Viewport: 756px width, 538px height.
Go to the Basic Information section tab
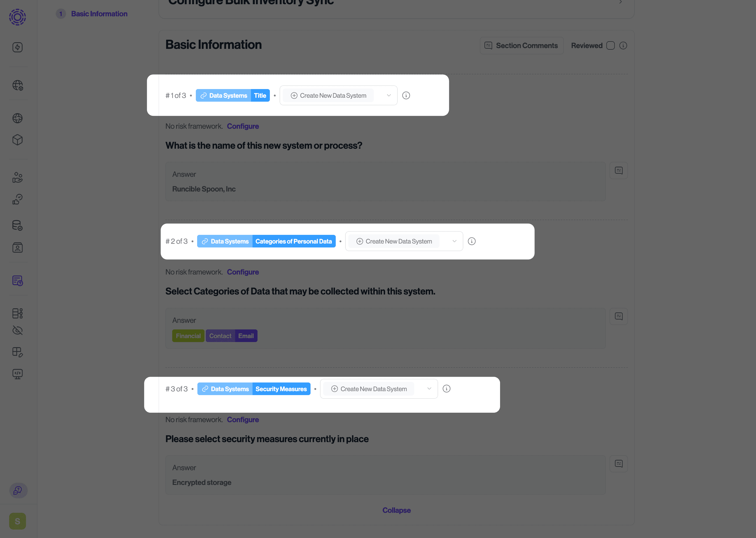point(99,14)
